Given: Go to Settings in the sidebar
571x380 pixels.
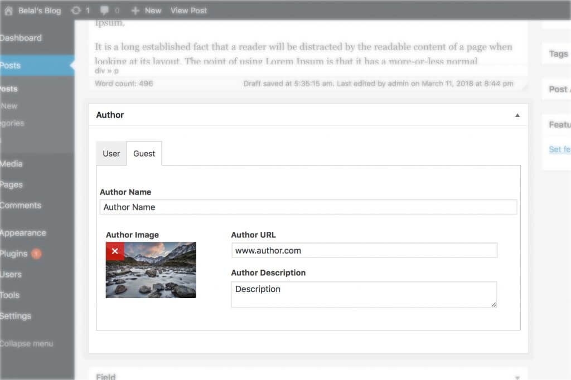Looking at the screenshot, I should coord(16,316).
